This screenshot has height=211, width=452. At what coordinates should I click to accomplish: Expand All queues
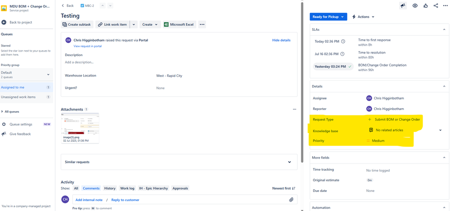(10, 111)
